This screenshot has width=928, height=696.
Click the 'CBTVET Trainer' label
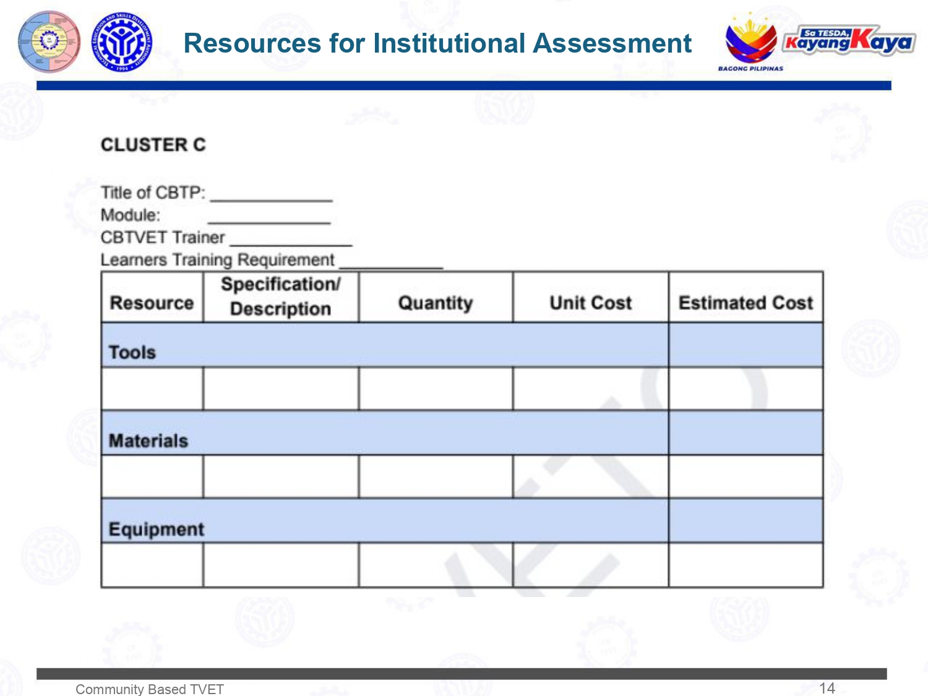click(163, 237)
